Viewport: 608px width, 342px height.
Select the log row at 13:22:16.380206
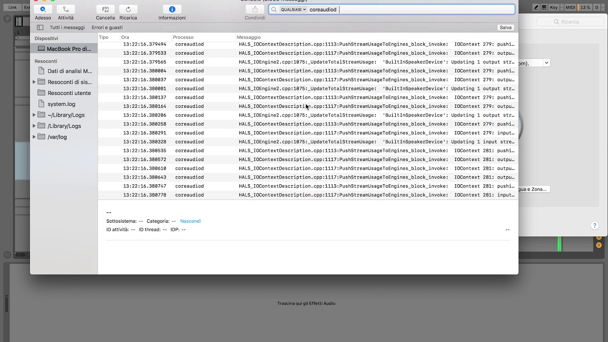(x=308, y=115)
